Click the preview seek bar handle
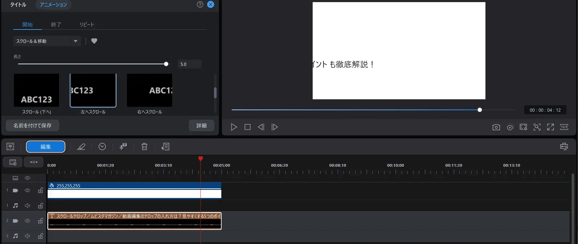The height and width of the screenshot is (244, 578). coord(480,110)
